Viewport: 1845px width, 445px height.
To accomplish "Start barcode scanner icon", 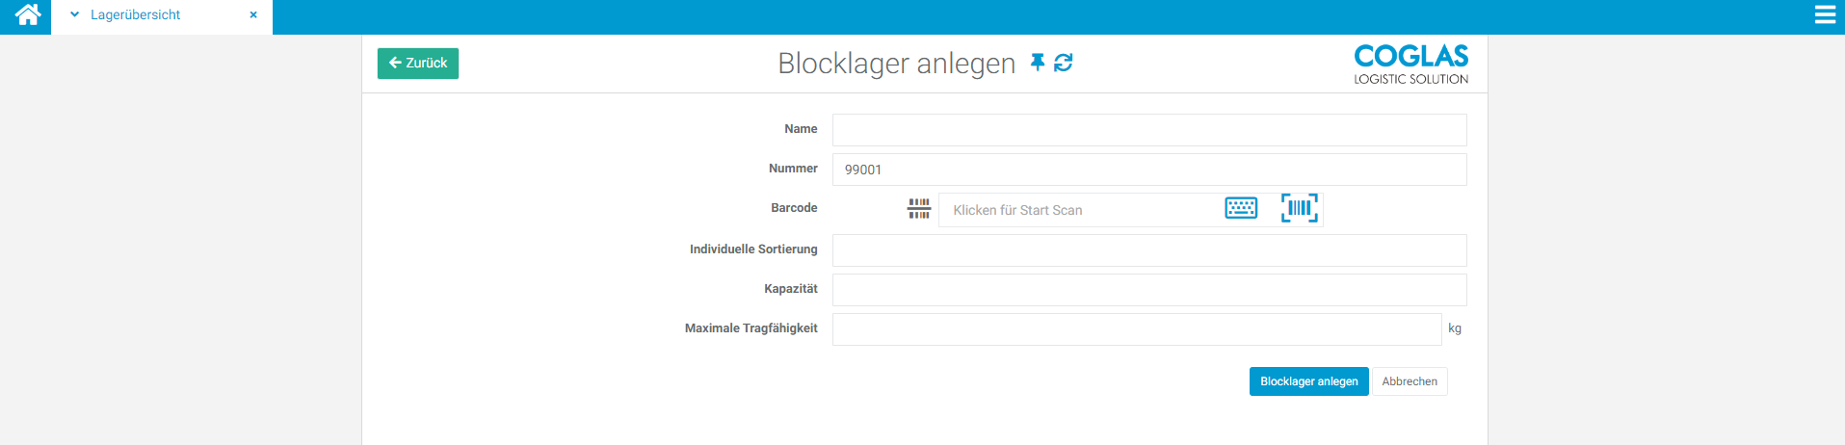I will coord(1299,208).
